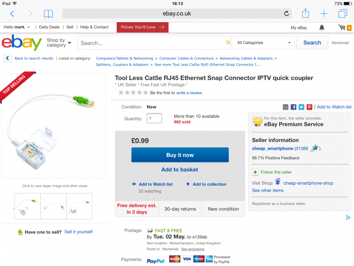Open the Help & Contact menu item
Viewport: 354px width, 266px height.
[94, 27]
